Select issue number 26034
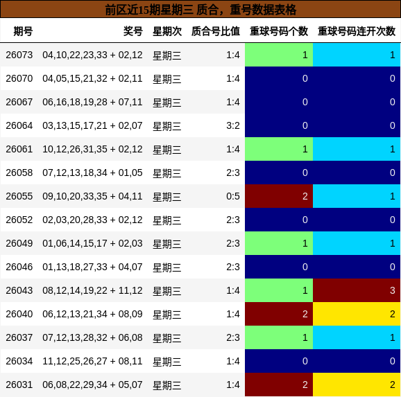The image size is (401, 397). pos(19,361)
